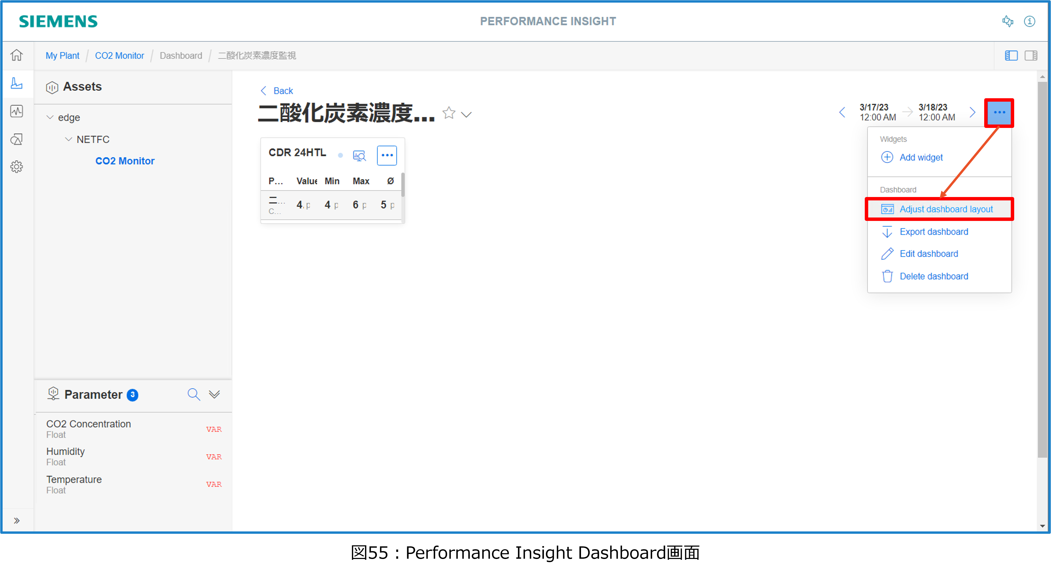
Task: Click the star favorite icon beside dashboard title
Action: click(449, 113)
